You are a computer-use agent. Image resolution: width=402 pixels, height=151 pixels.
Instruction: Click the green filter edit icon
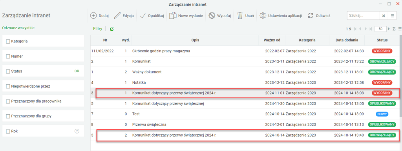112,29
